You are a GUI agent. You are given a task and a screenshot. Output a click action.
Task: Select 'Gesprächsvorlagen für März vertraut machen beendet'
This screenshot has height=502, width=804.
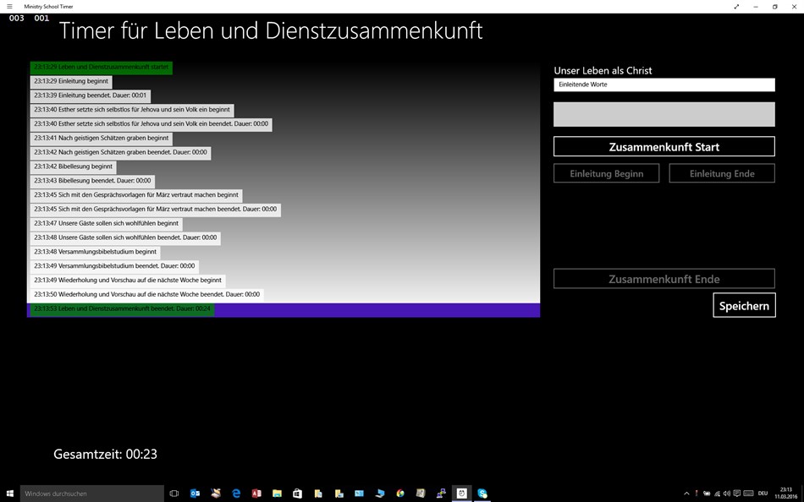point(156,210)
